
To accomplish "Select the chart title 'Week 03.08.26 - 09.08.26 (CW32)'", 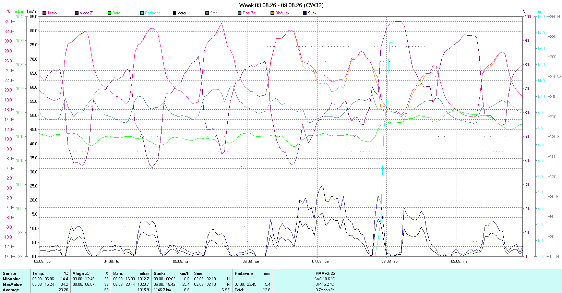I will point(281,5).
